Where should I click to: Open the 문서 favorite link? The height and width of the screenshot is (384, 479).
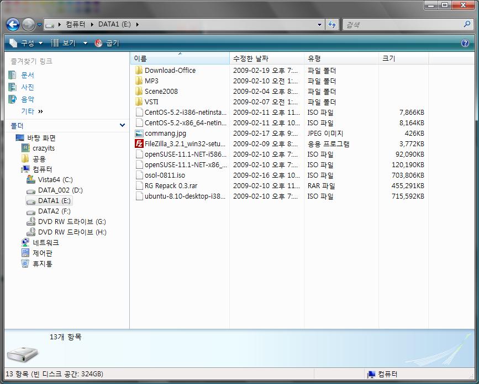[x=28, y=75]
